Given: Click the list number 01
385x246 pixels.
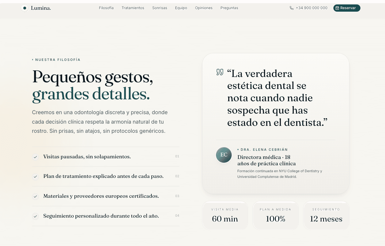Looking at the screenshot, I should tap(177, 156).
